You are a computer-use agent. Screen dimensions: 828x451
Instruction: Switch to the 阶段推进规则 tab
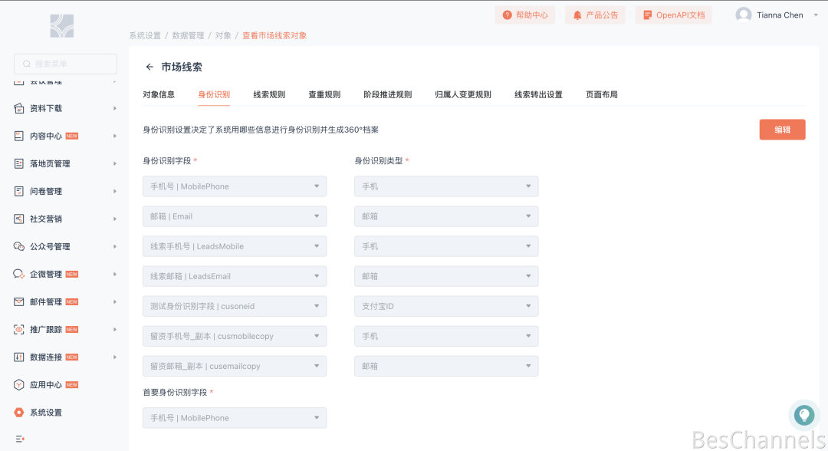[x=388, y=94]
